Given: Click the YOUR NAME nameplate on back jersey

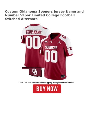Looking at the screenshot, I should (34, 32).
